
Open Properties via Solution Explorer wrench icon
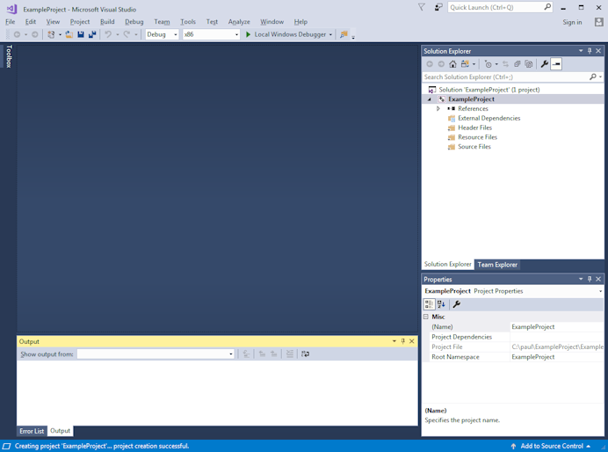tap(545, 64)
